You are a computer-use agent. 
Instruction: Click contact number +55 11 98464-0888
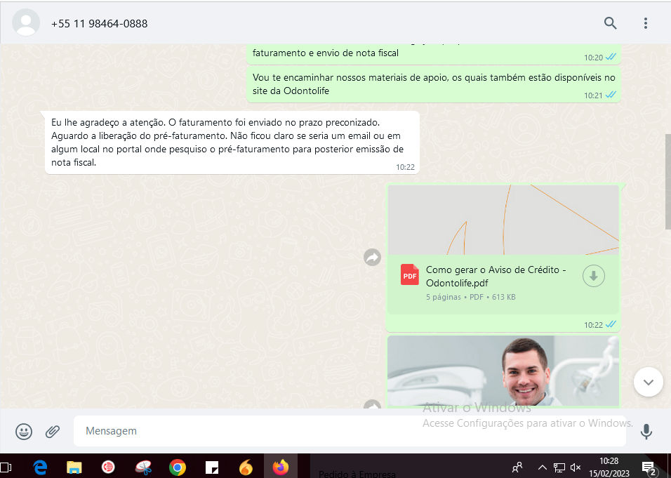99,24
